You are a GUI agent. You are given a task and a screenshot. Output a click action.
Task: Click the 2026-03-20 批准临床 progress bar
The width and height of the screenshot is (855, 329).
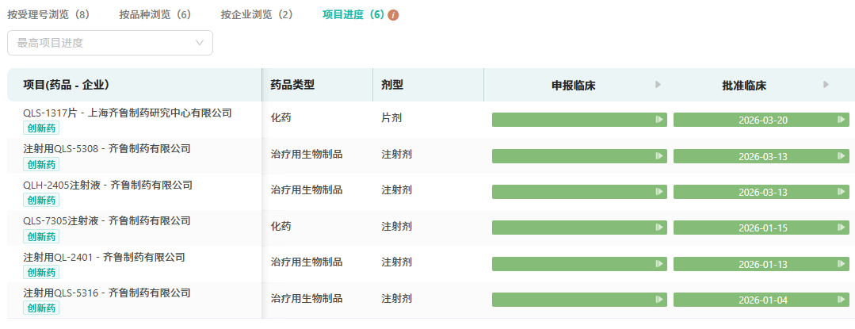pyautogui.click(x=761, y=120)
